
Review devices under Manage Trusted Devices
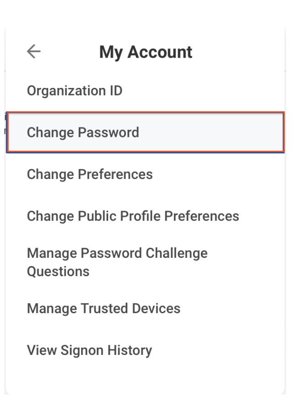[103, 308]
